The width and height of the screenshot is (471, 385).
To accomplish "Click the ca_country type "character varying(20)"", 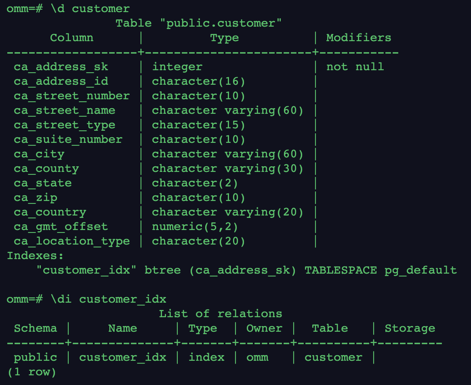I will point(227,212).
